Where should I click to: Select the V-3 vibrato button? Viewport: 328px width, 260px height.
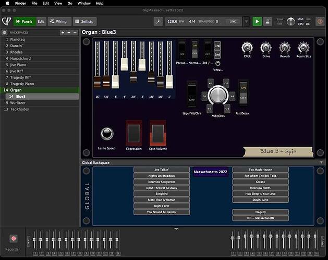pyautogui.click(x=232, y=96)
